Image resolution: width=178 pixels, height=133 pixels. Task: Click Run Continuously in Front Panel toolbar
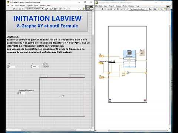(x=17, y=9)
